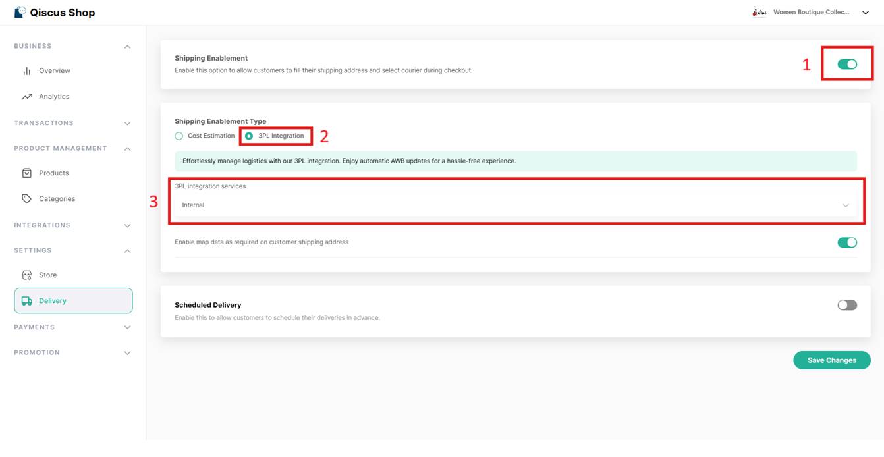884x457 pixels.
Task: Click the Shipping Enablement Type heading
Action: (x=220, y=121)
